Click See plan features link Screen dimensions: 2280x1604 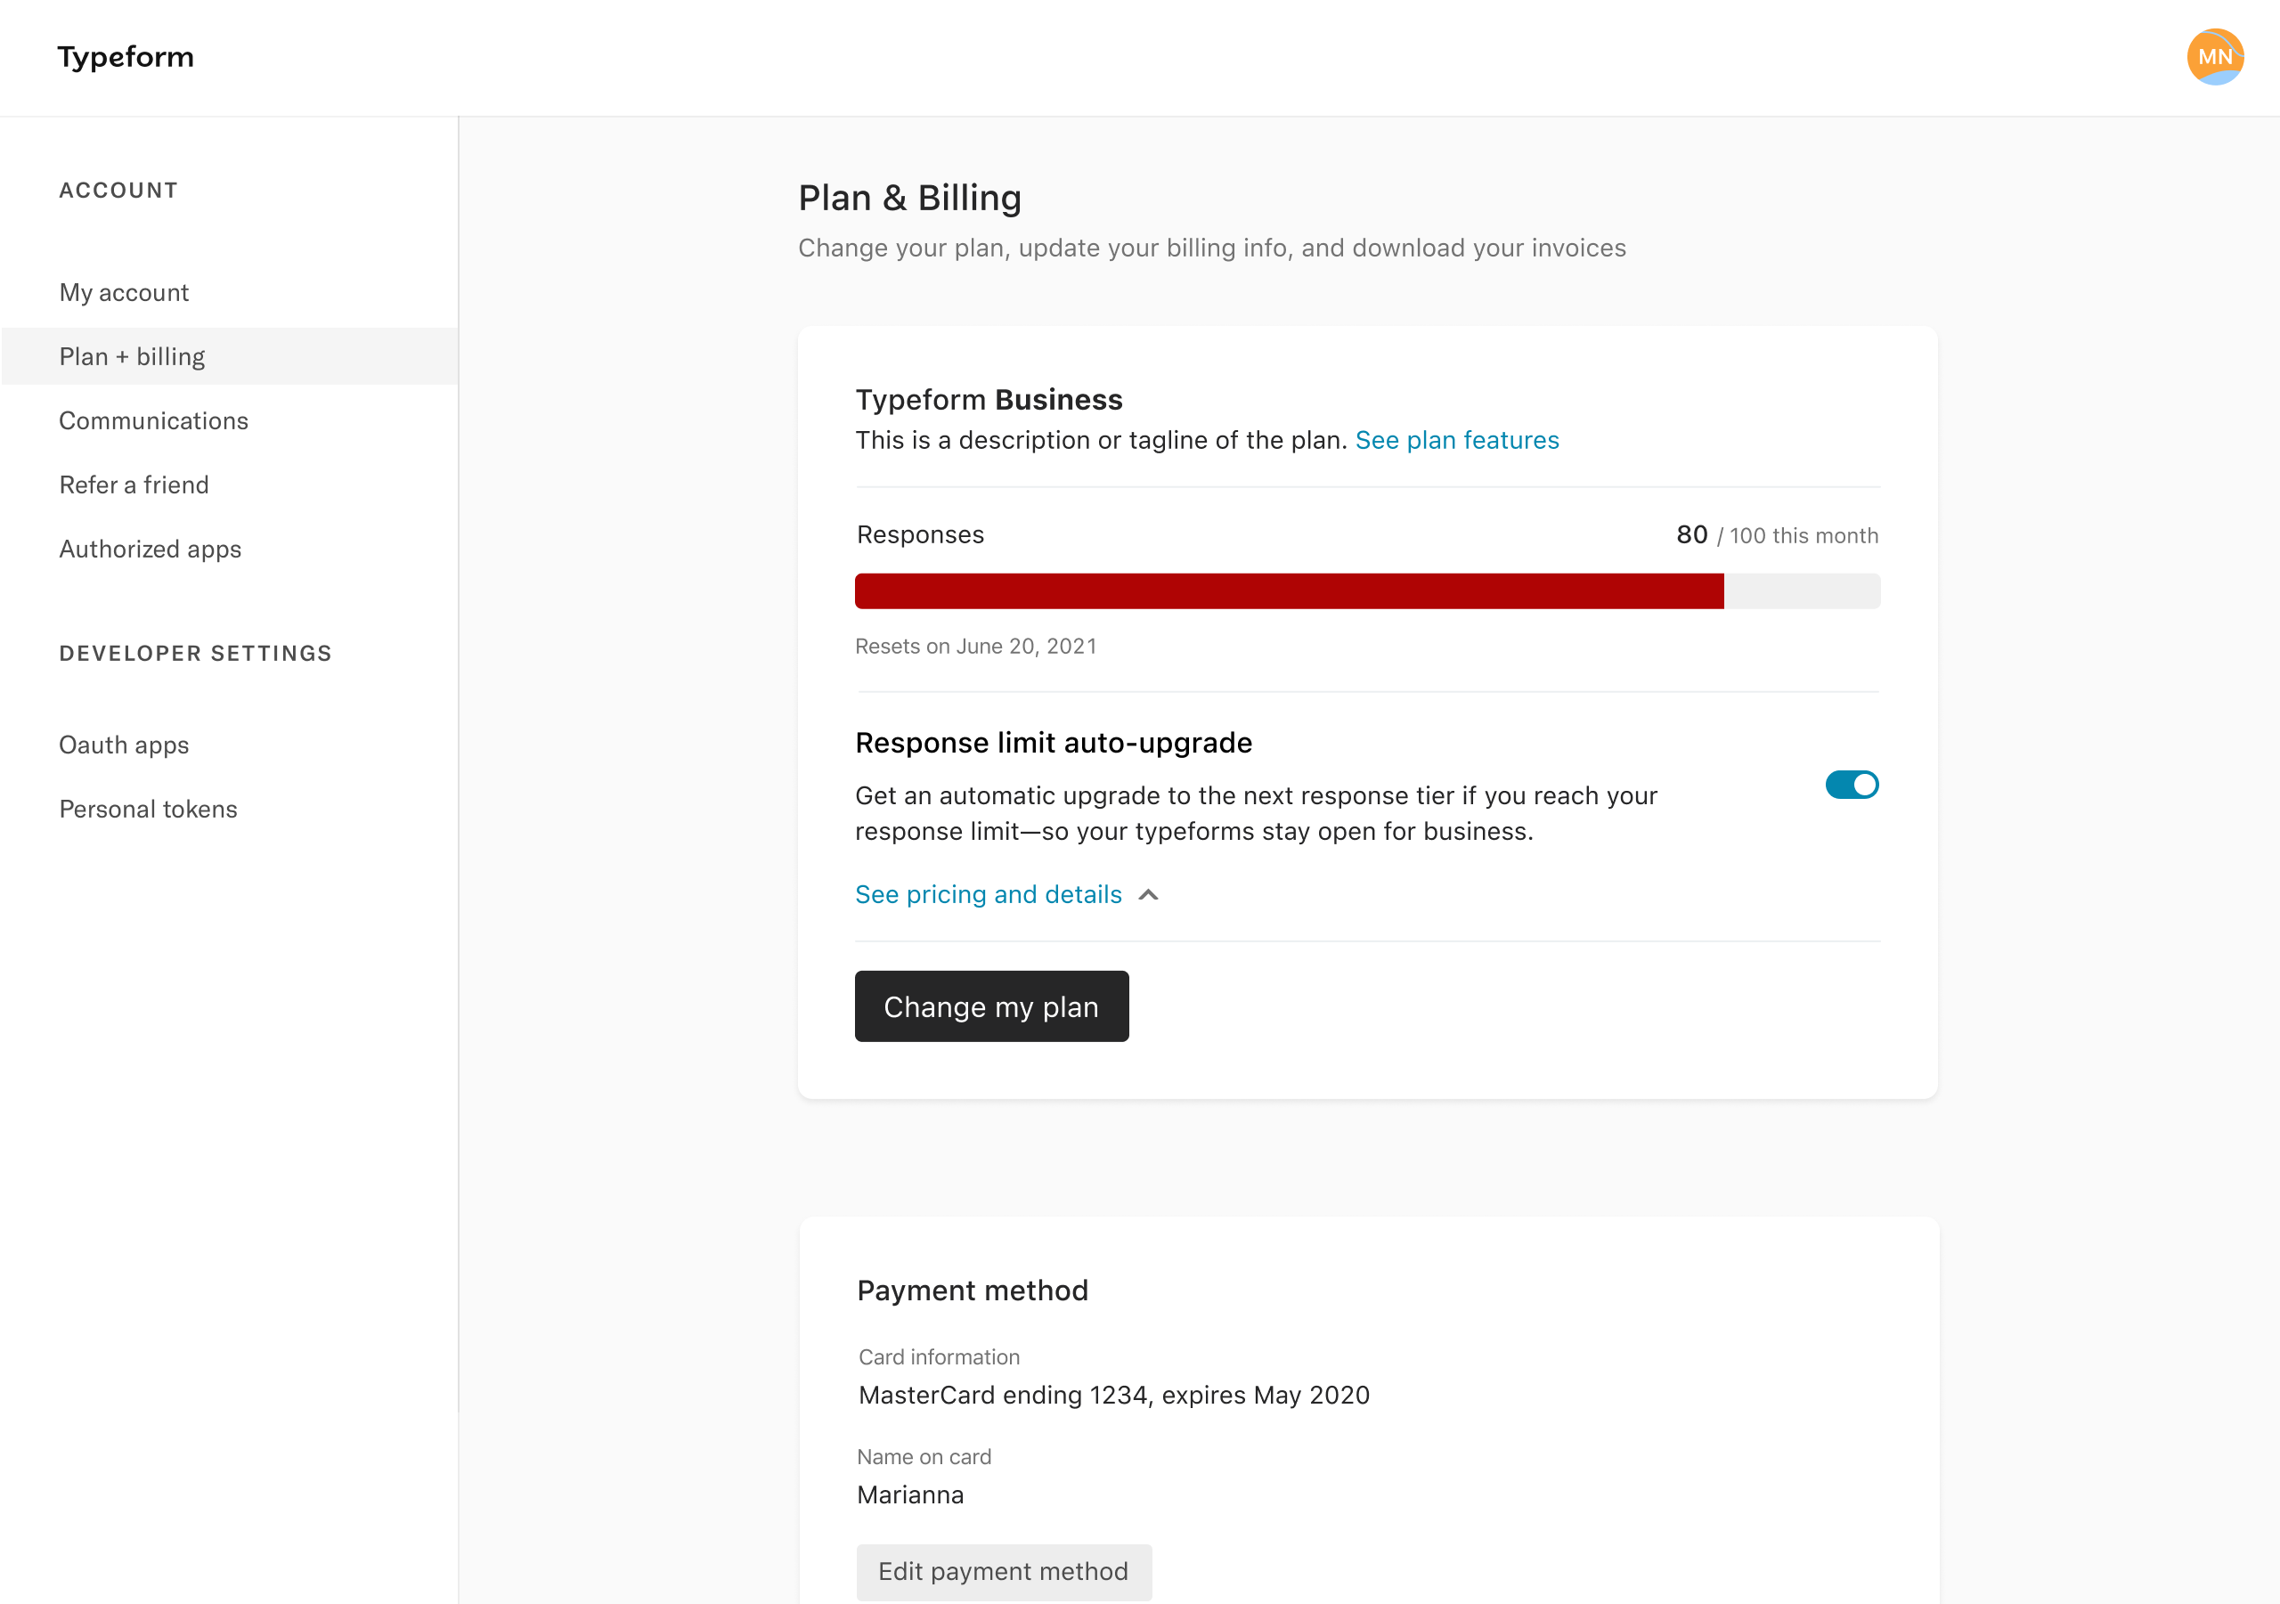click(x=1457, y=440)
